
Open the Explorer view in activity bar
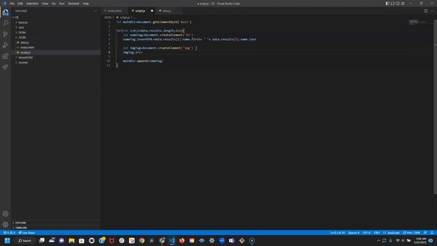point(5,12)
